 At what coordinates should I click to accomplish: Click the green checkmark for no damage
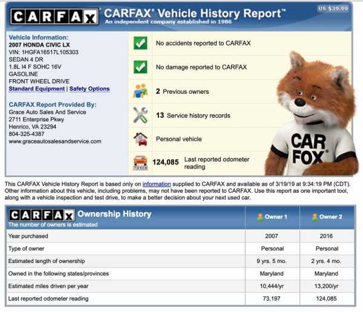tap(140, 67)
